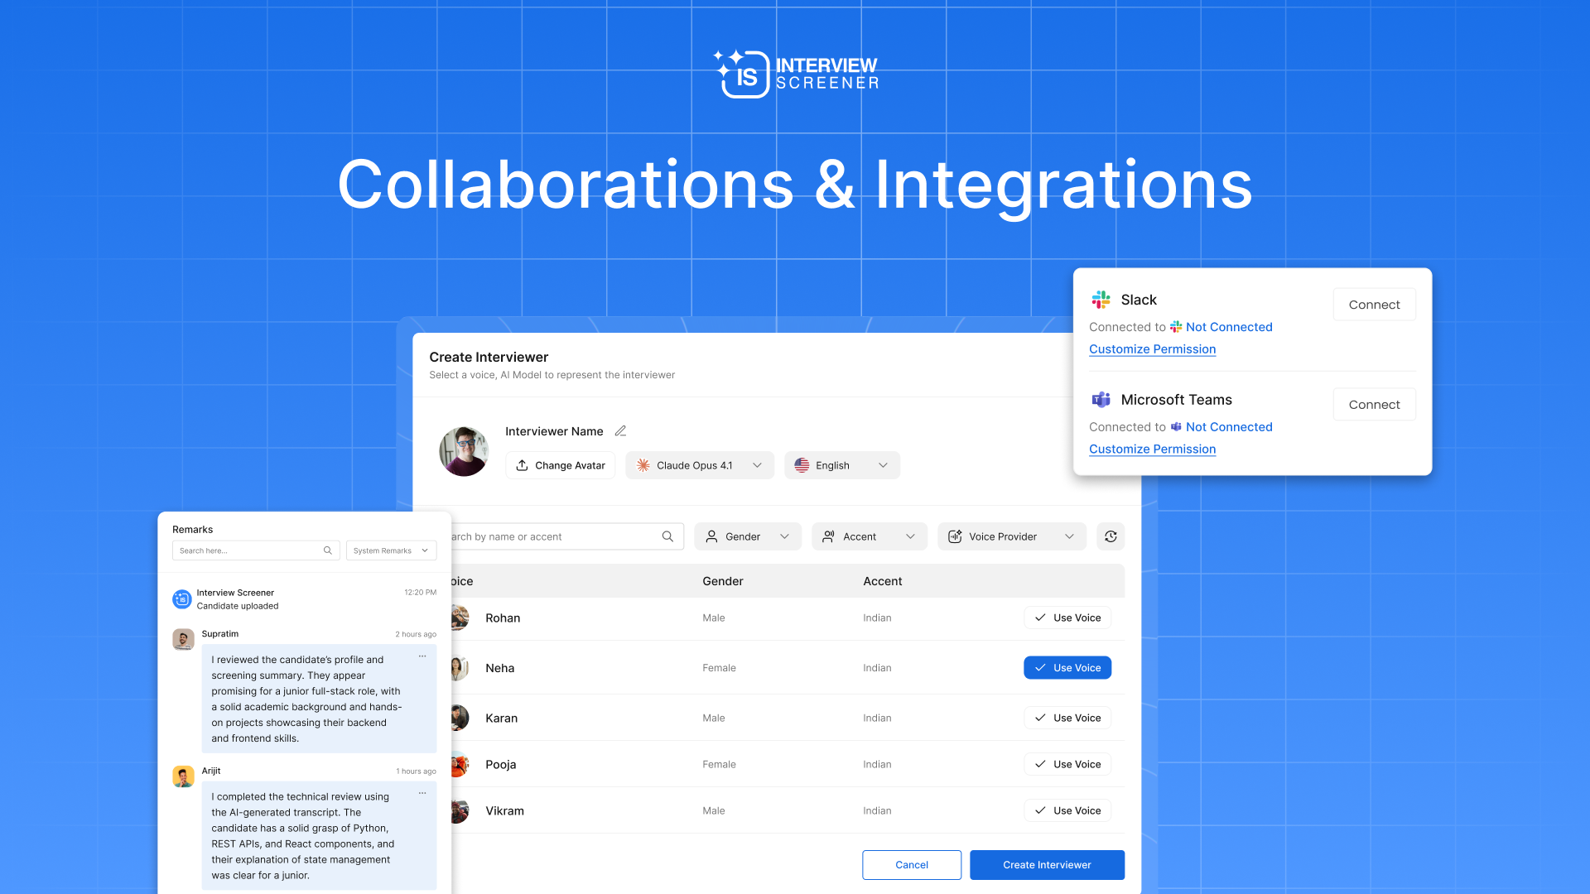1590x894 pixels.
Task: Use Voice for Pooja
Action: (x=1067, y=764)
